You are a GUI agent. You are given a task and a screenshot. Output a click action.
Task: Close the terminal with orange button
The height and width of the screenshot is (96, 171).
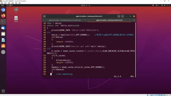tap(134, 16)
